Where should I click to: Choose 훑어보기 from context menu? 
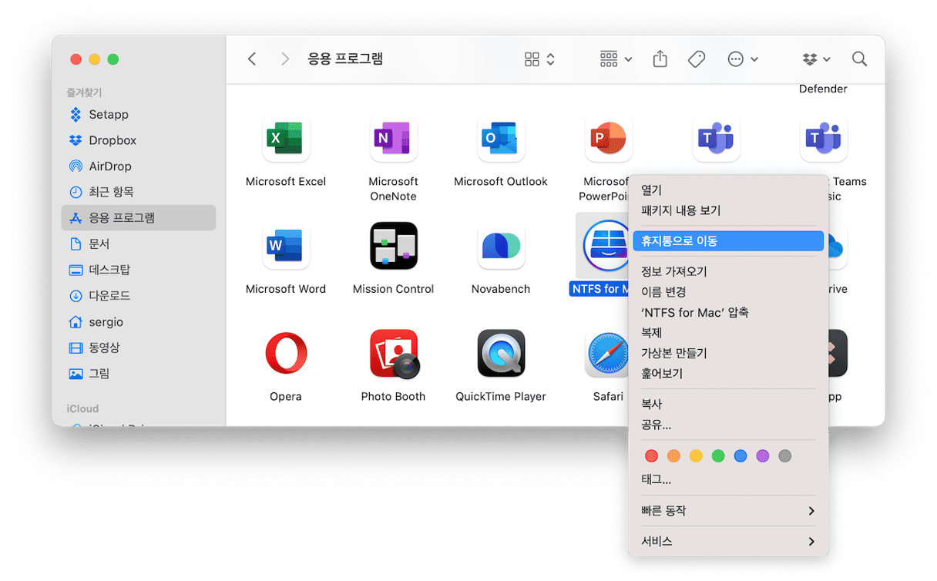tap(728, 374)
